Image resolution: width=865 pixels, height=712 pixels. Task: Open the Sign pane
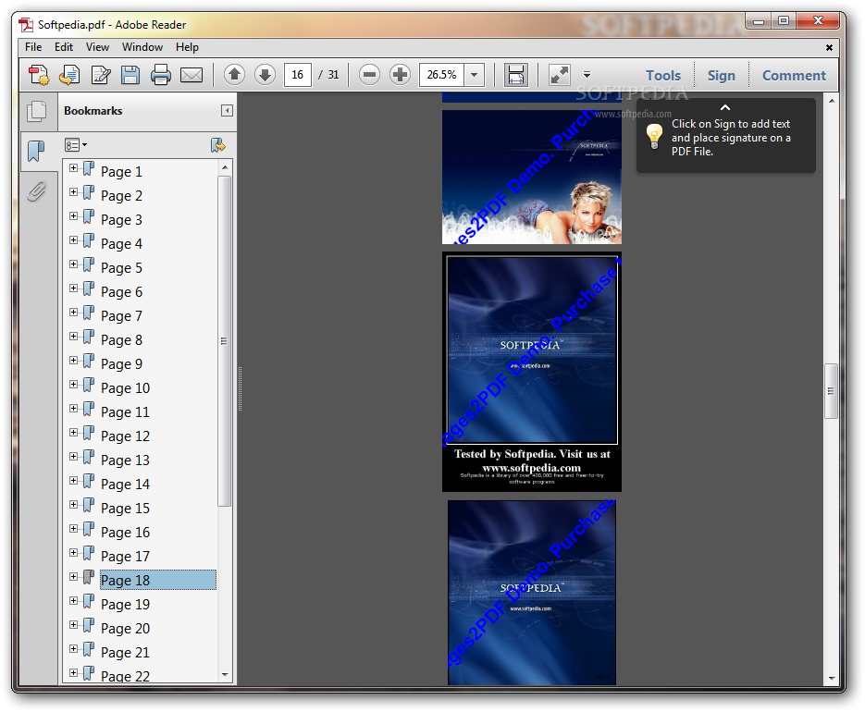(721, 76)
